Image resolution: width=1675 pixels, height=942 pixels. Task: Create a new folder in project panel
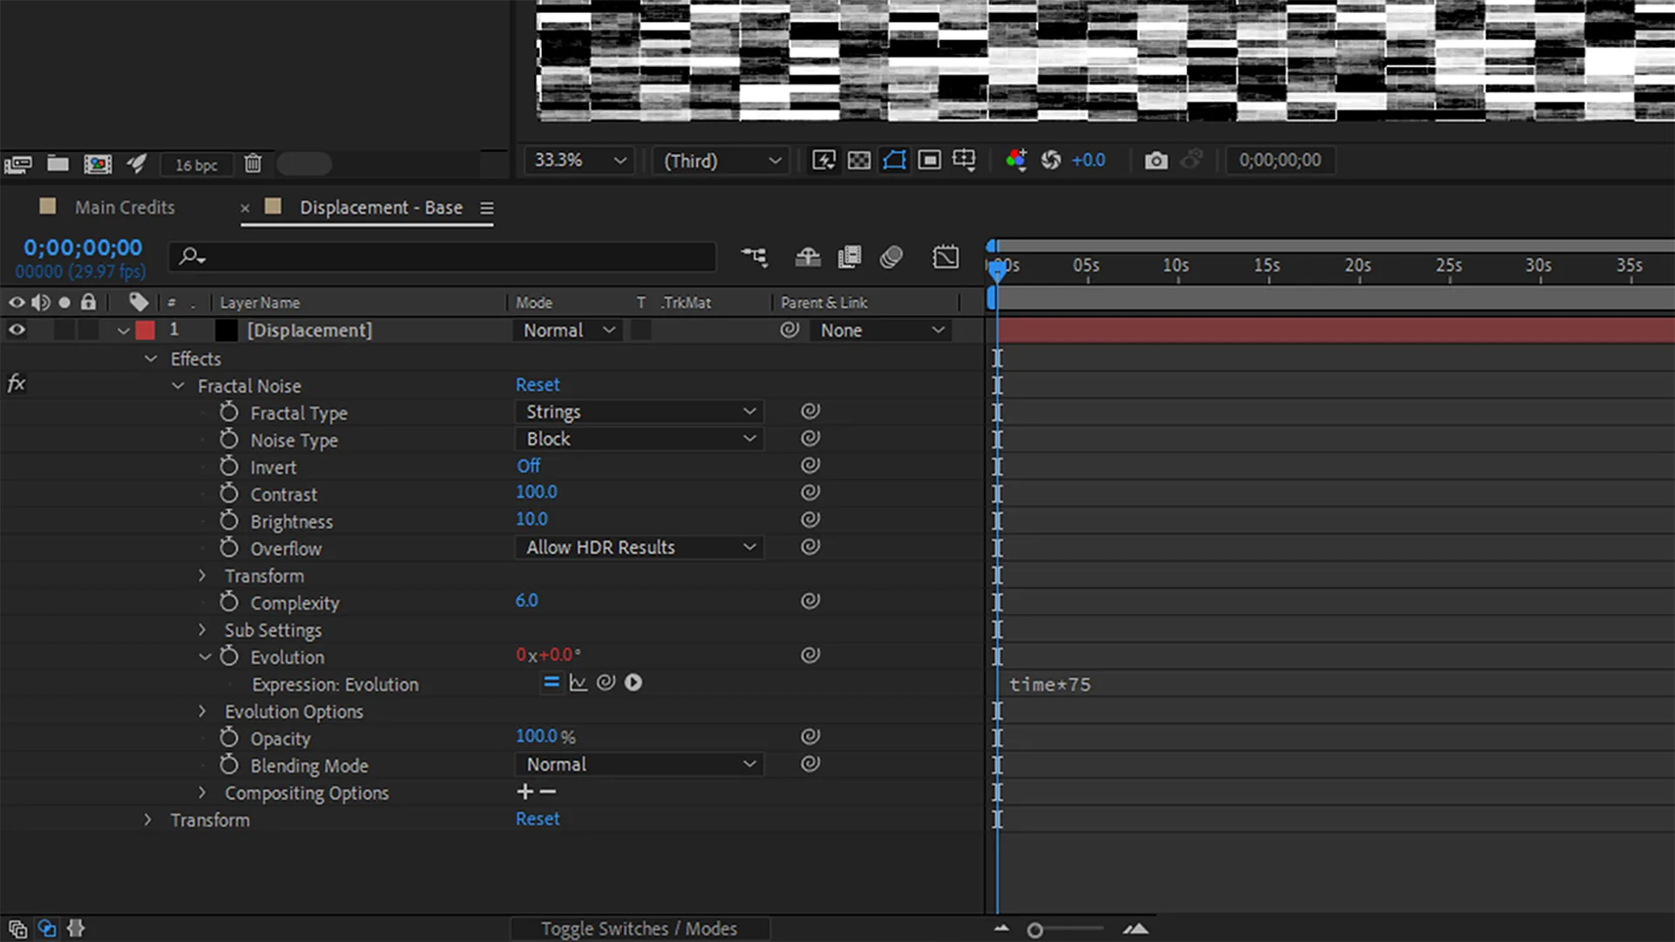[58, 163]
